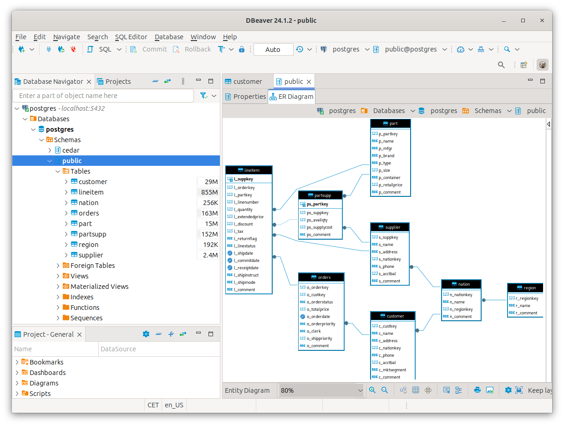The height and width of the screenshot is (426, 564).
Task: Open diagram settings gear
Action: pyautogui.click(x=508, y=390)
